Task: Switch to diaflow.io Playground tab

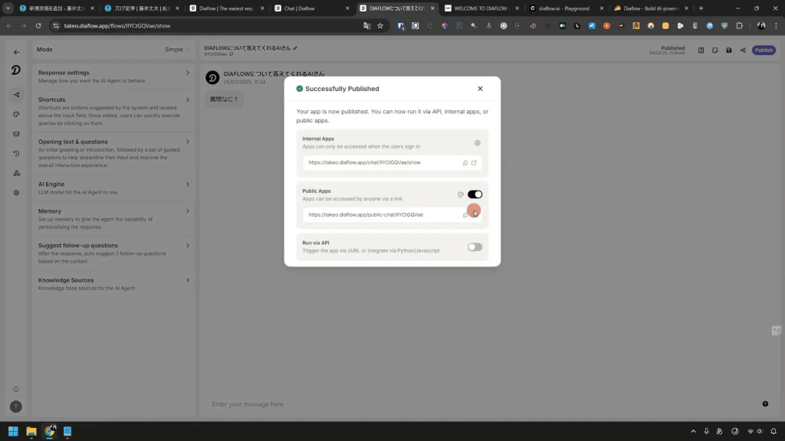Action: 567,8
